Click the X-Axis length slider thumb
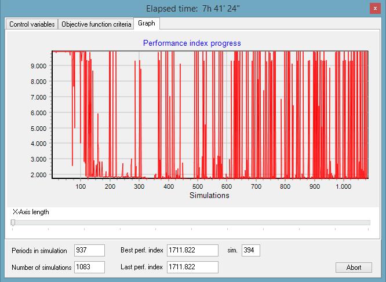The width and height of the screenshot is (386, 282). pyautogui.click(x=13, y=222)
